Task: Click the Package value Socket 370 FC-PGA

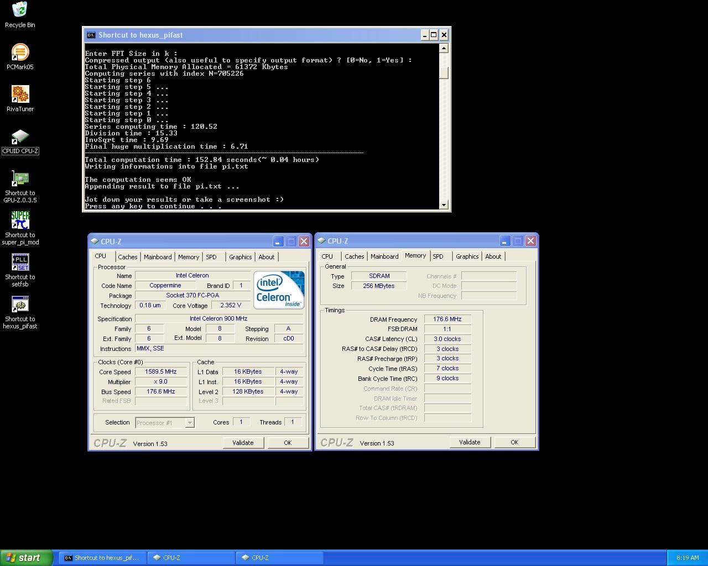Action: click(x=192, y=295)
